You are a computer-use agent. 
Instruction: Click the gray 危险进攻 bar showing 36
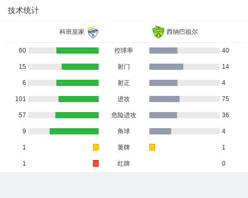(x=163, y=115)
